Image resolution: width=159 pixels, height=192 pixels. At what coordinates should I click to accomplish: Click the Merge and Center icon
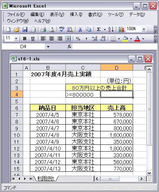[68, 39]
